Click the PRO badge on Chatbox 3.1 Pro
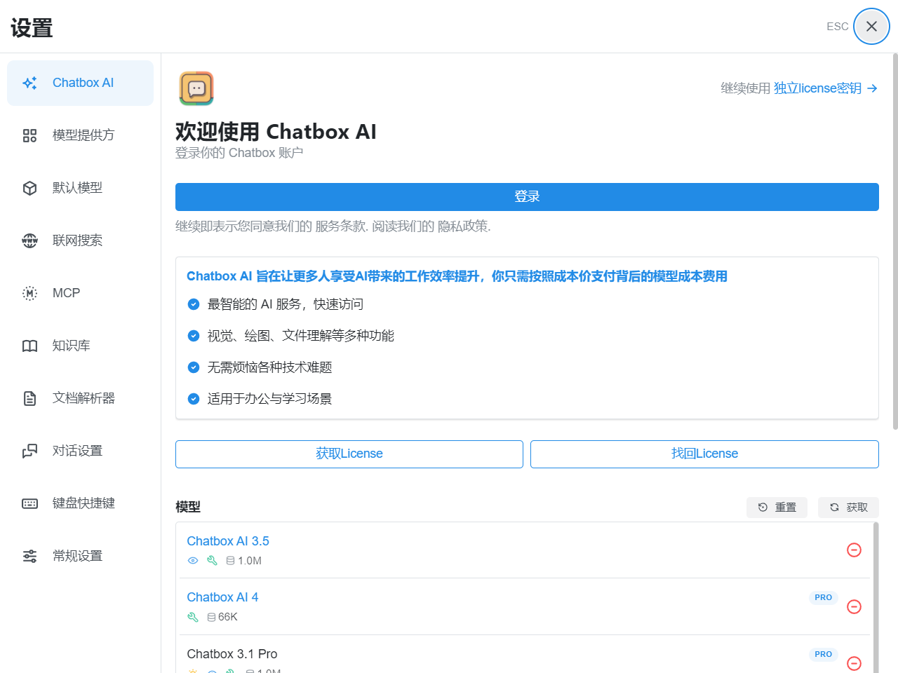898x673 pixels. point(824,655)
